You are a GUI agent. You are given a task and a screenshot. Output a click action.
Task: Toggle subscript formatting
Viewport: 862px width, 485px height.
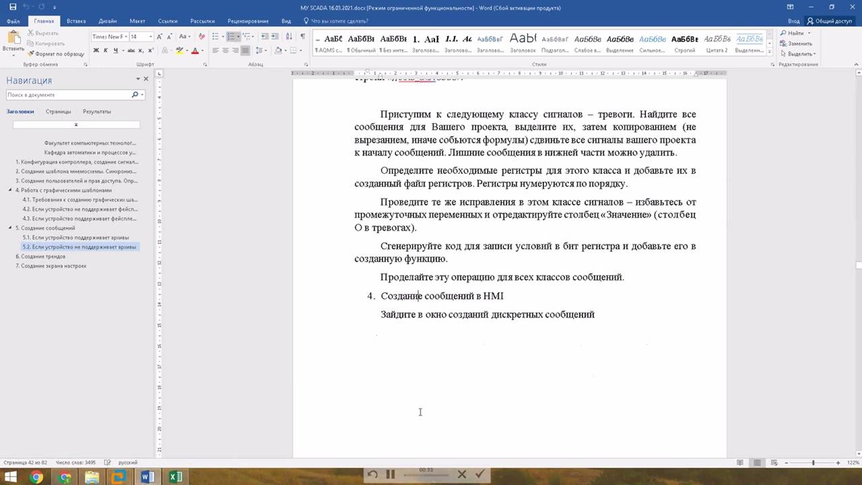click(x=140, y=51)
